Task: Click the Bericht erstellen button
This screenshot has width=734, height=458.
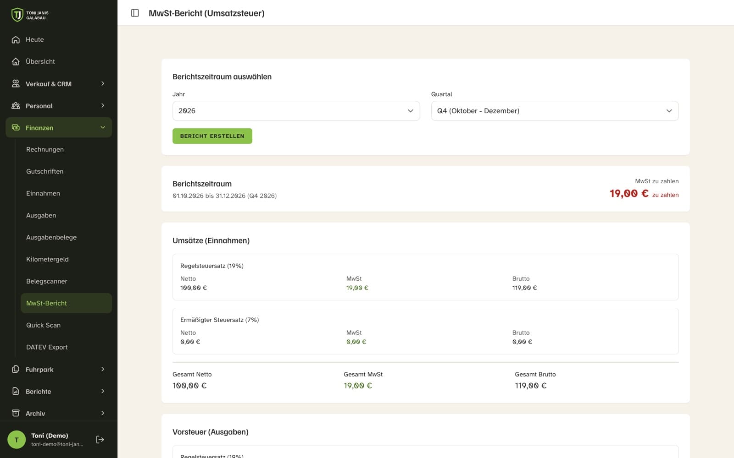Action: pos(212,136)
